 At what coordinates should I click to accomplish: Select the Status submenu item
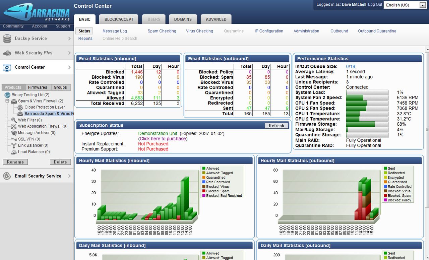point(84,31)
